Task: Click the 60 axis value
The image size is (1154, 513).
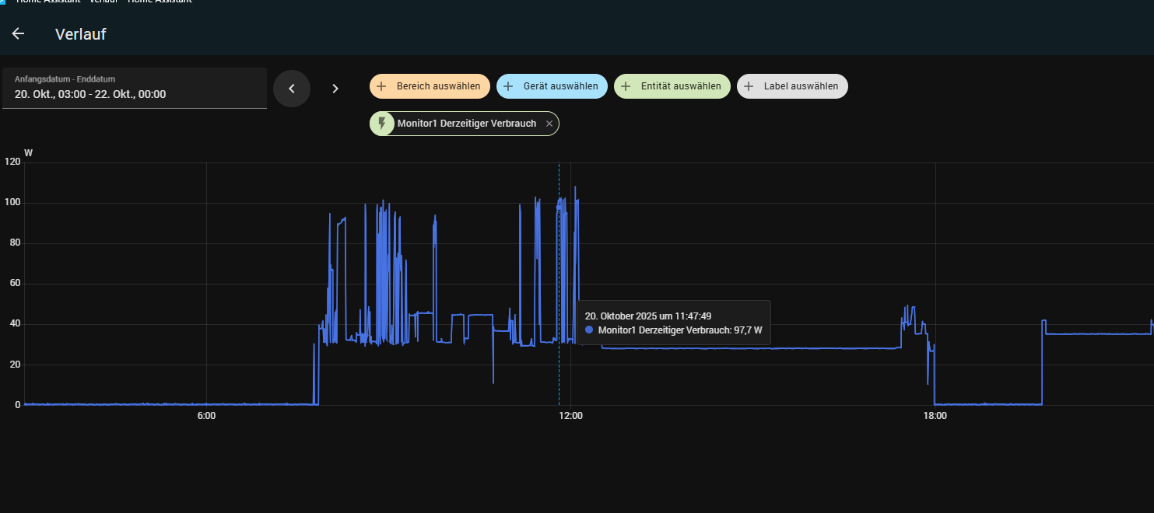Action: (15, 284)
